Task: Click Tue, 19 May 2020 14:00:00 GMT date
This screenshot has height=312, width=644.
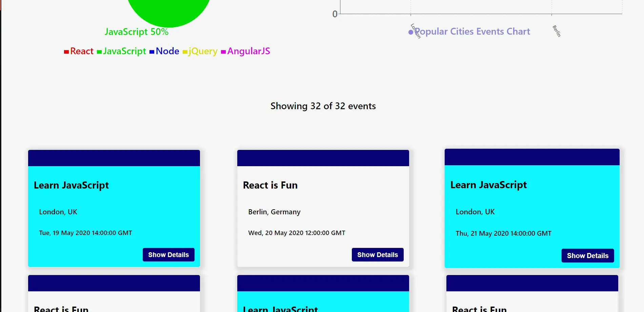Action: point(85,233)
